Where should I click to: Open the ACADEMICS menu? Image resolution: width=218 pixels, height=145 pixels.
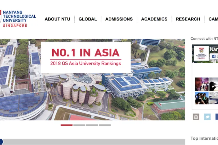click(x=154, y=19)
